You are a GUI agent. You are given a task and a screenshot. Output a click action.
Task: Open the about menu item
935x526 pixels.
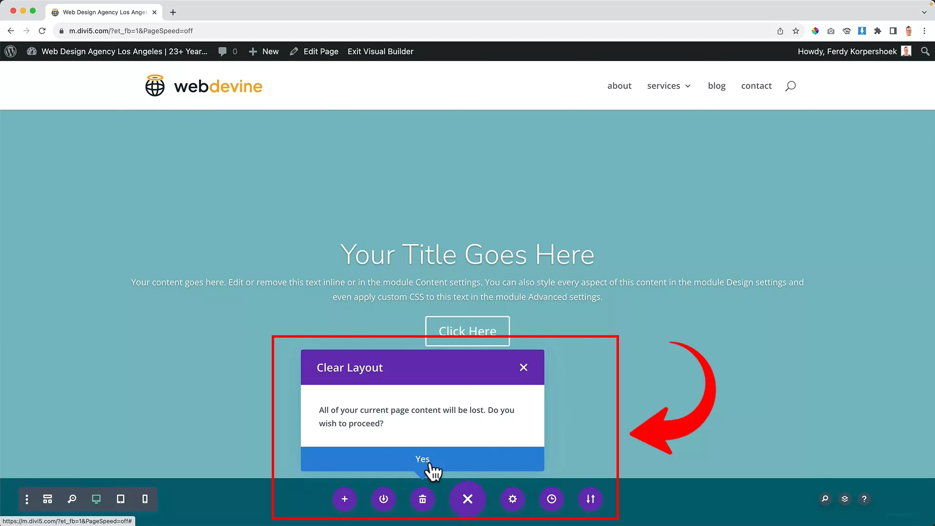click(619, 86)
